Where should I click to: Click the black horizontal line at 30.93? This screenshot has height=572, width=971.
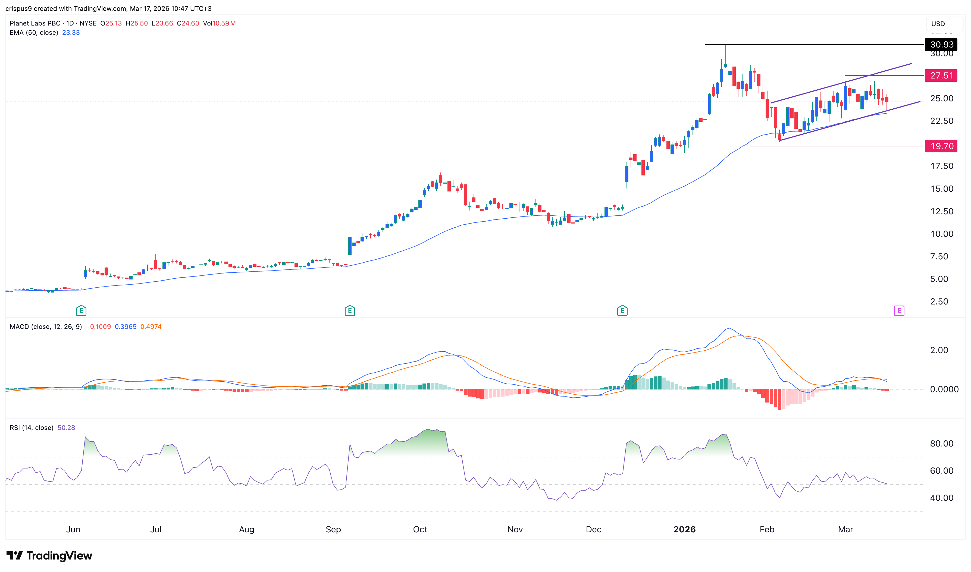810,45
